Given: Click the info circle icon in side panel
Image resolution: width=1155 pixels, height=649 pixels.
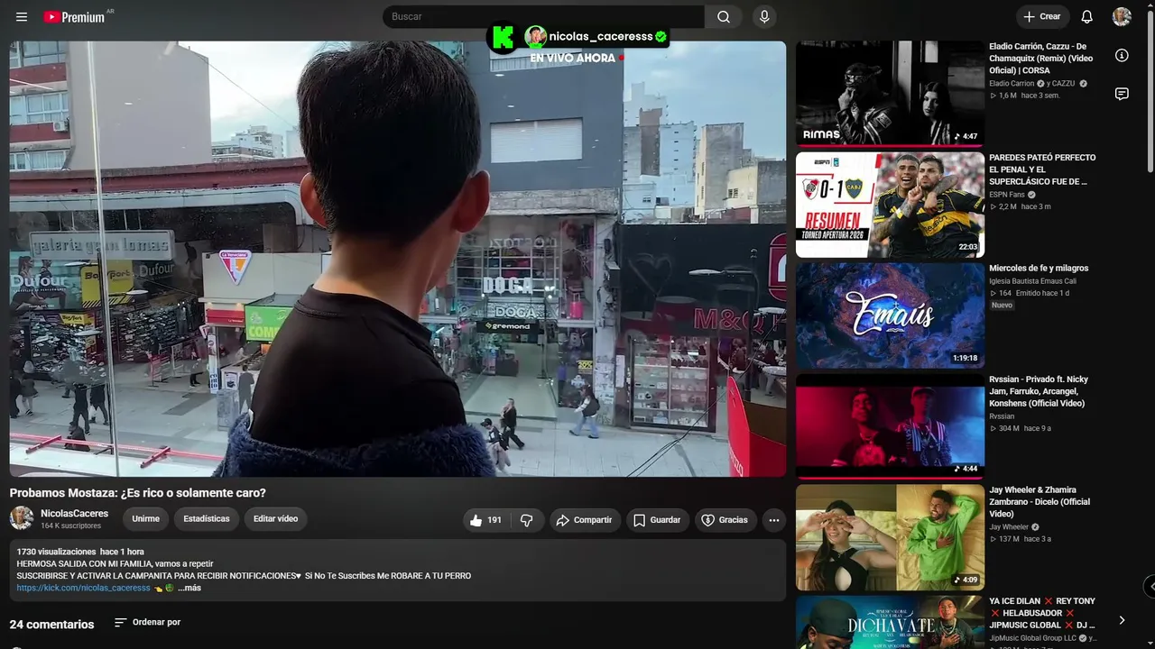Looking at the screenshot, I should (1122, 56).
